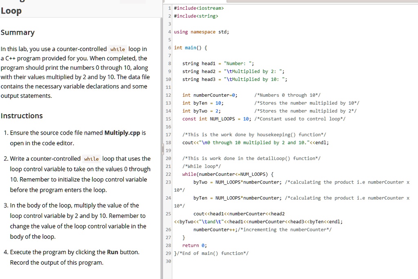This screenshot has width=418, height=279.
Task: Click the 'using namespace std;' code line
Action: click(x=201, y=32)
